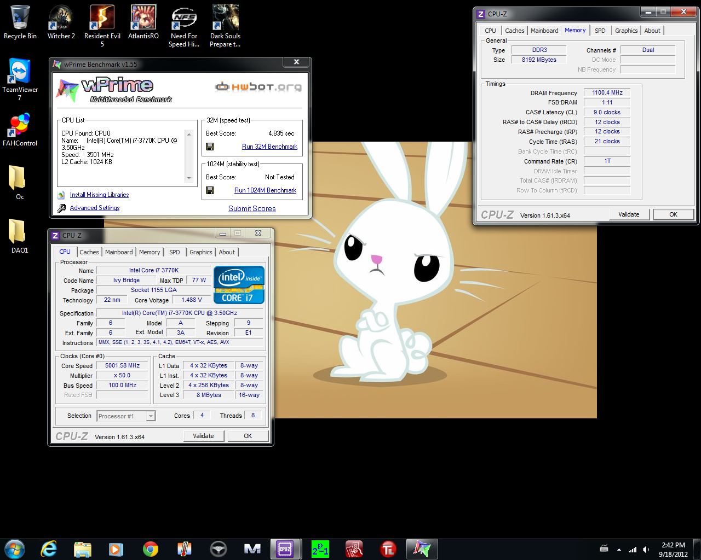This screenshot has width=701, height=560.
Task: Open Caches tab in upper-right CPU-Z window
Action: (515, 31)
